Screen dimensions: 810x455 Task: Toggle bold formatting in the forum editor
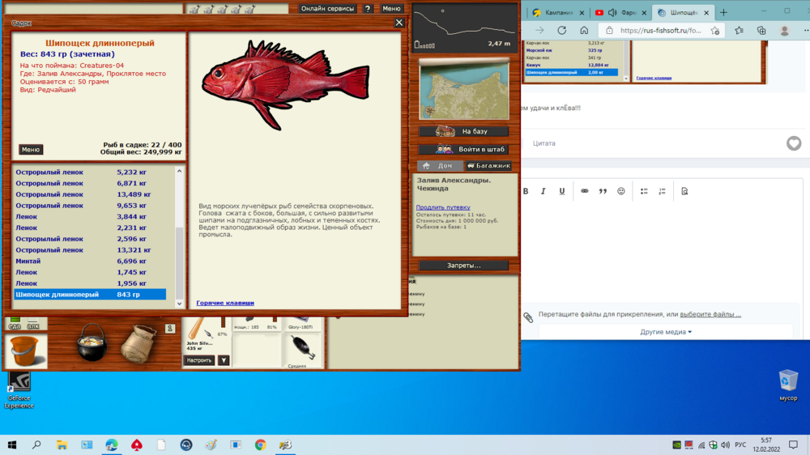[526, 191]
